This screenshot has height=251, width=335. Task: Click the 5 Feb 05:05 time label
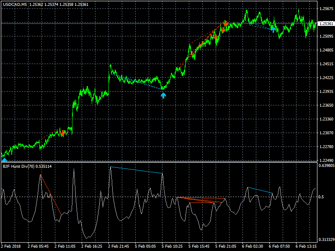point(145,246)
